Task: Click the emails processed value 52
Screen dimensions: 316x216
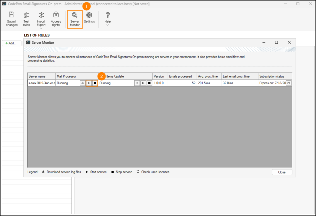Action: coord(194,83)
